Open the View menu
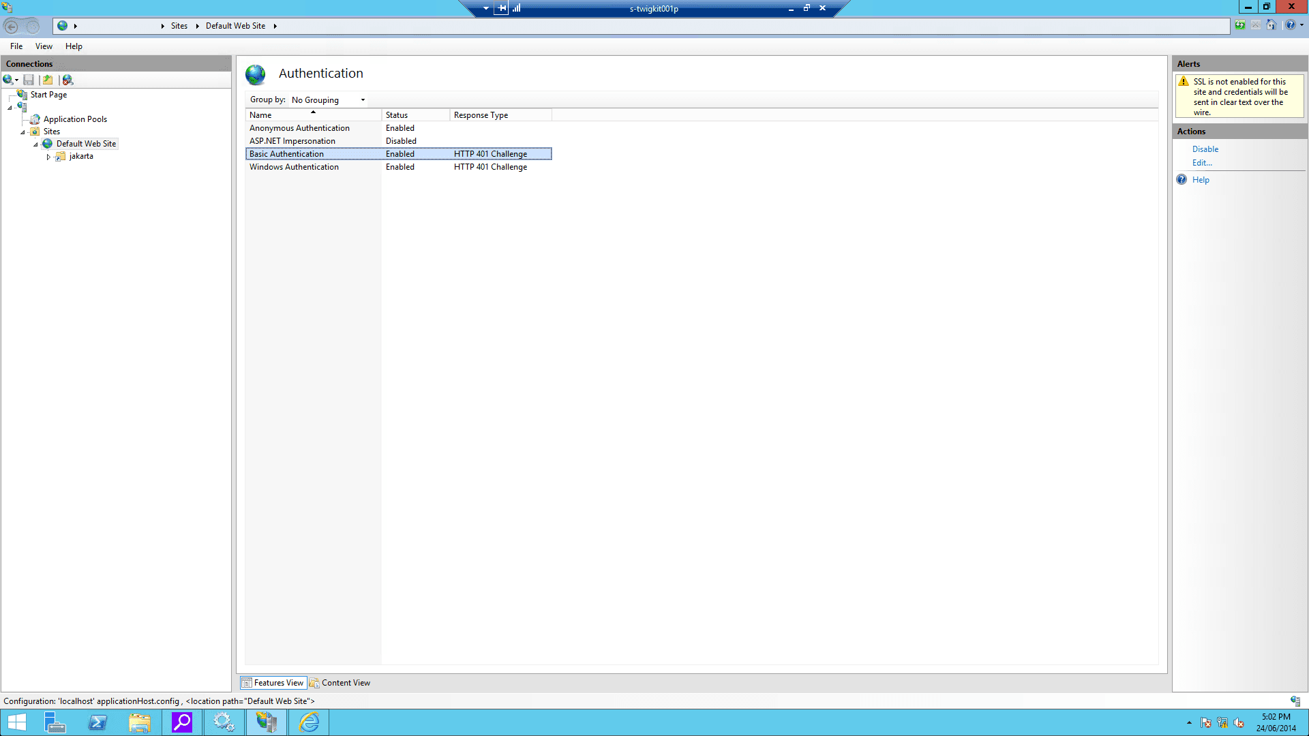 click(x=44, y=46)
